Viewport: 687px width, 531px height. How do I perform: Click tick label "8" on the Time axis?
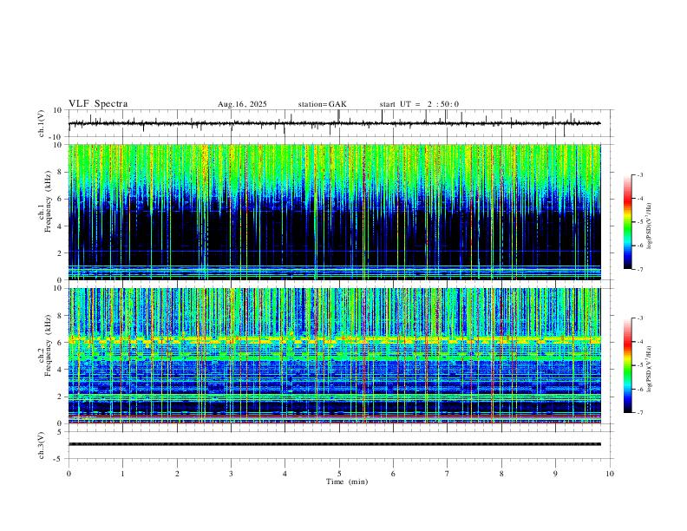[501, 474]
